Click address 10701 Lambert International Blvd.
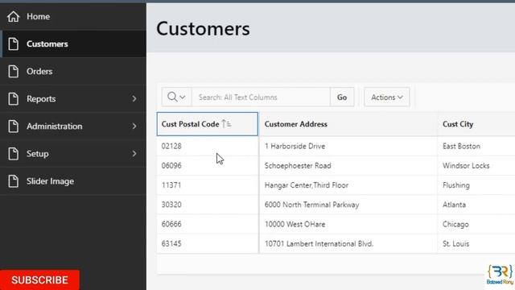This screenshot has height=290, width=515. (x=319, y=243)
